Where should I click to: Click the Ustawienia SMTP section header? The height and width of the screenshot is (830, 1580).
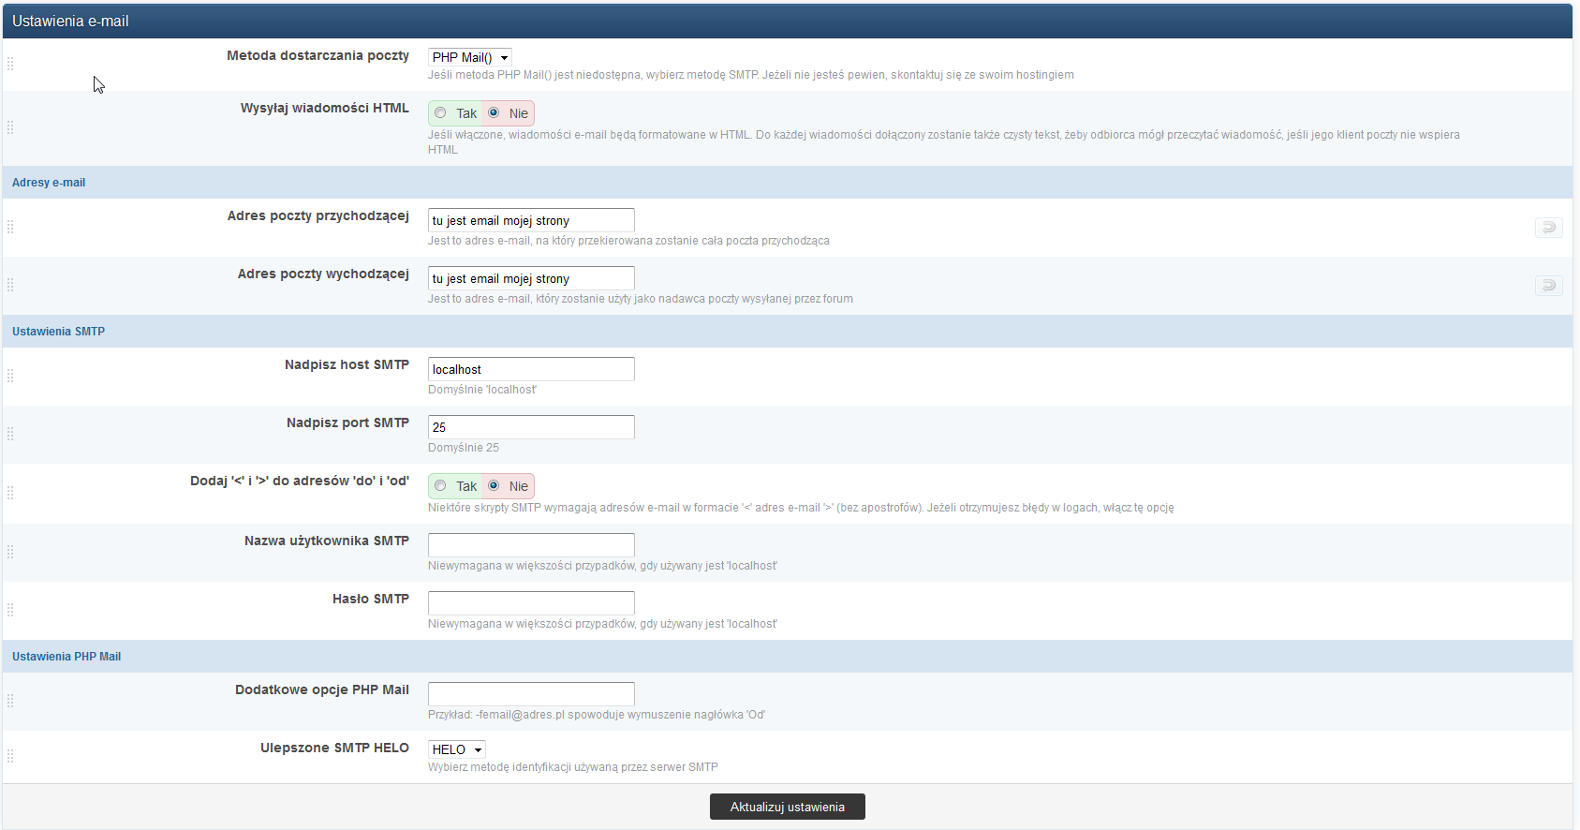pos(58,332)
